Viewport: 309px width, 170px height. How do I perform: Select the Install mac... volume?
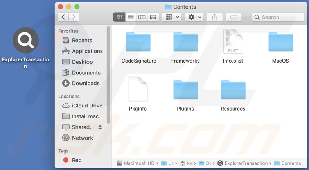tap(82, 116)
